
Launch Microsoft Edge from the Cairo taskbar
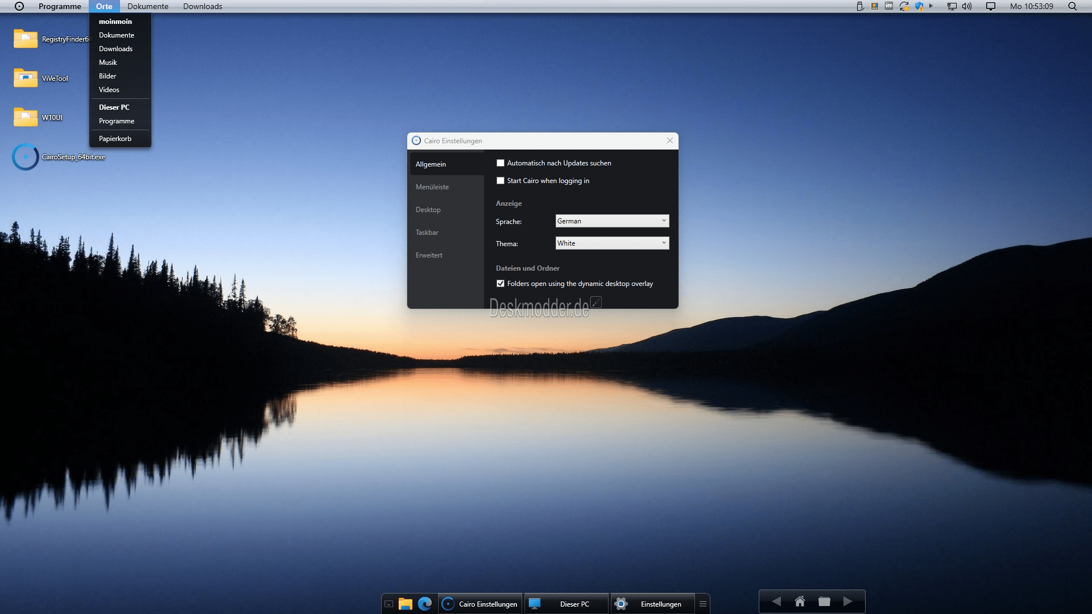(x=425, y=604)
